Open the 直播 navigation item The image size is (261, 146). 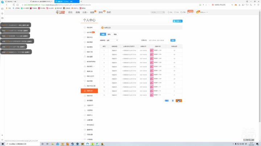click(78, 12)
